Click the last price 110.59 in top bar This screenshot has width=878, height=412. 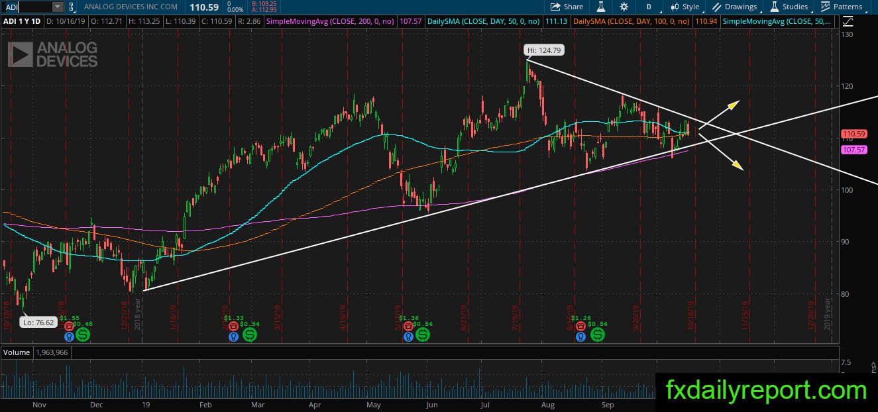[x=204, y=7]
